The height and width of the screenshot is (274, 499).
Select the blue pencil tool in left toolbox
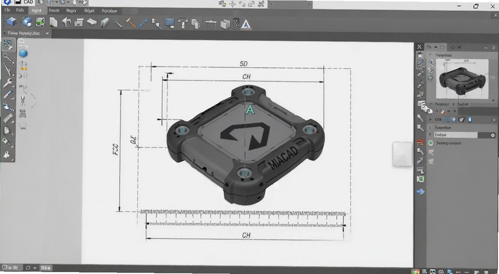pyautogui.click(x=7, y=95)
